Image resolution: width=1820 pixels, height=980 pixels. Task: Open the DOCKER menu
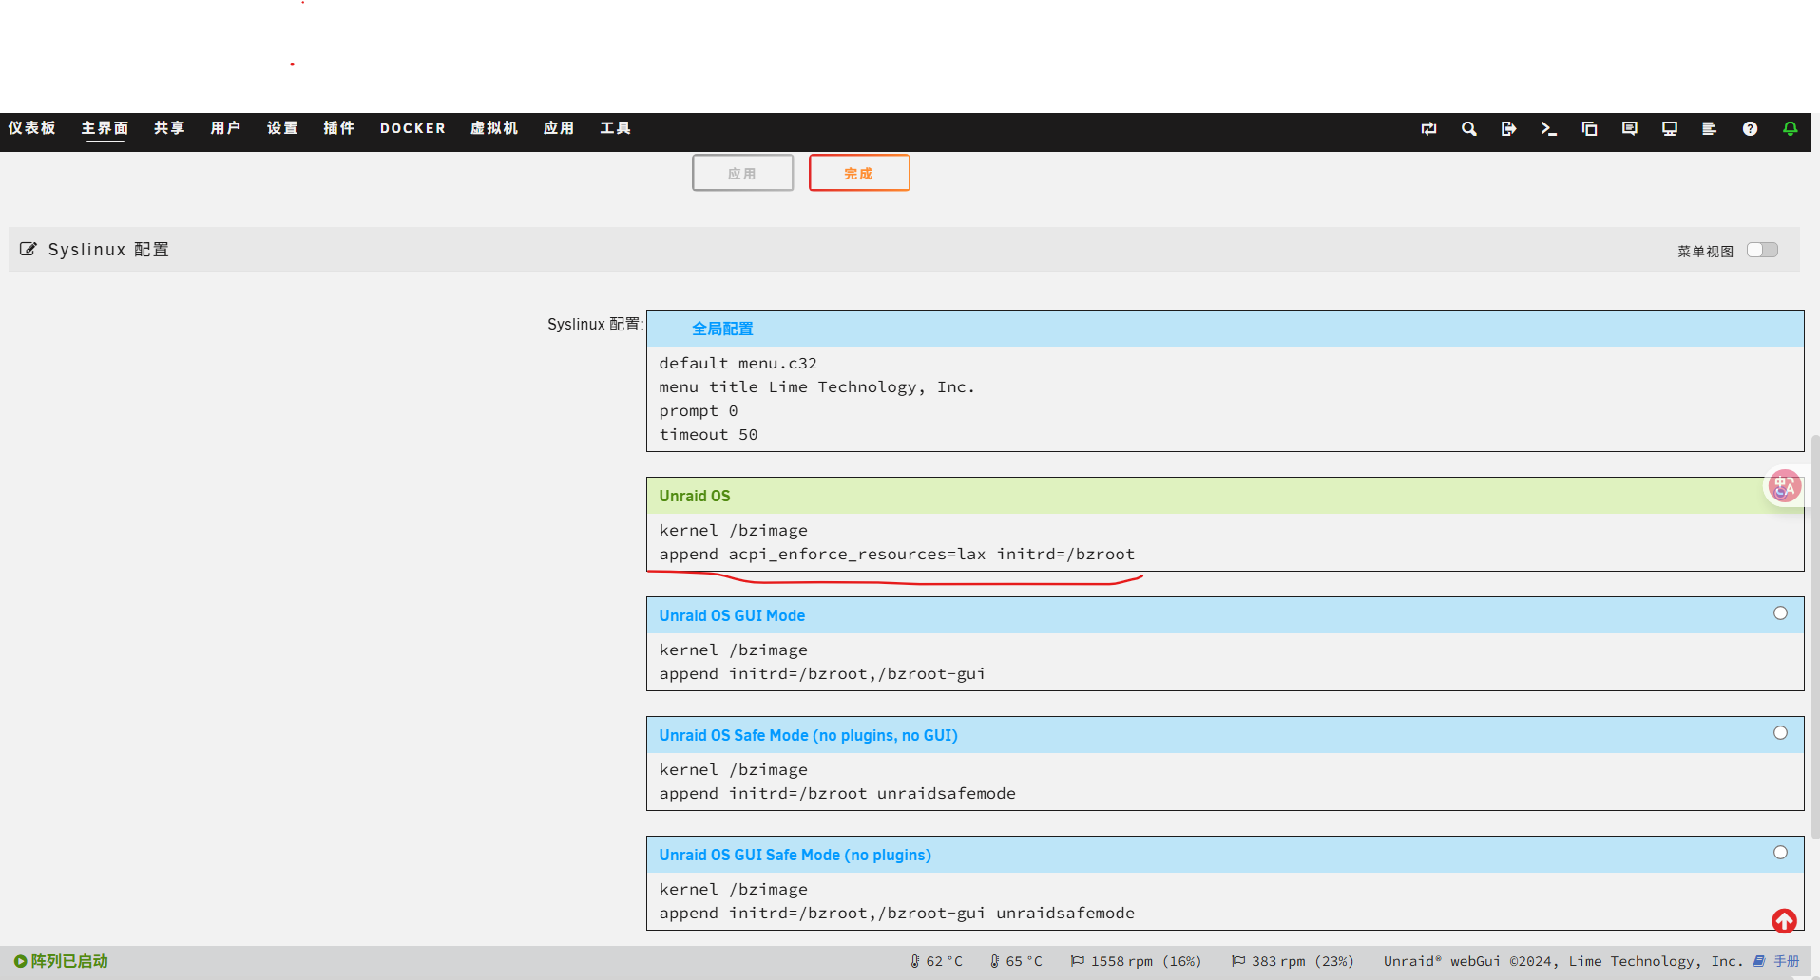tap(412, 128)
